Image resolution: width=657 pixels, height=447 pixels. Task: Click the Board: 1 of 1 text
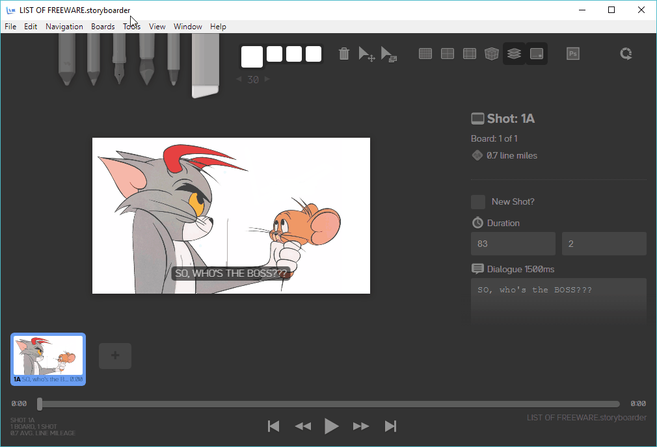click(494, 138)
